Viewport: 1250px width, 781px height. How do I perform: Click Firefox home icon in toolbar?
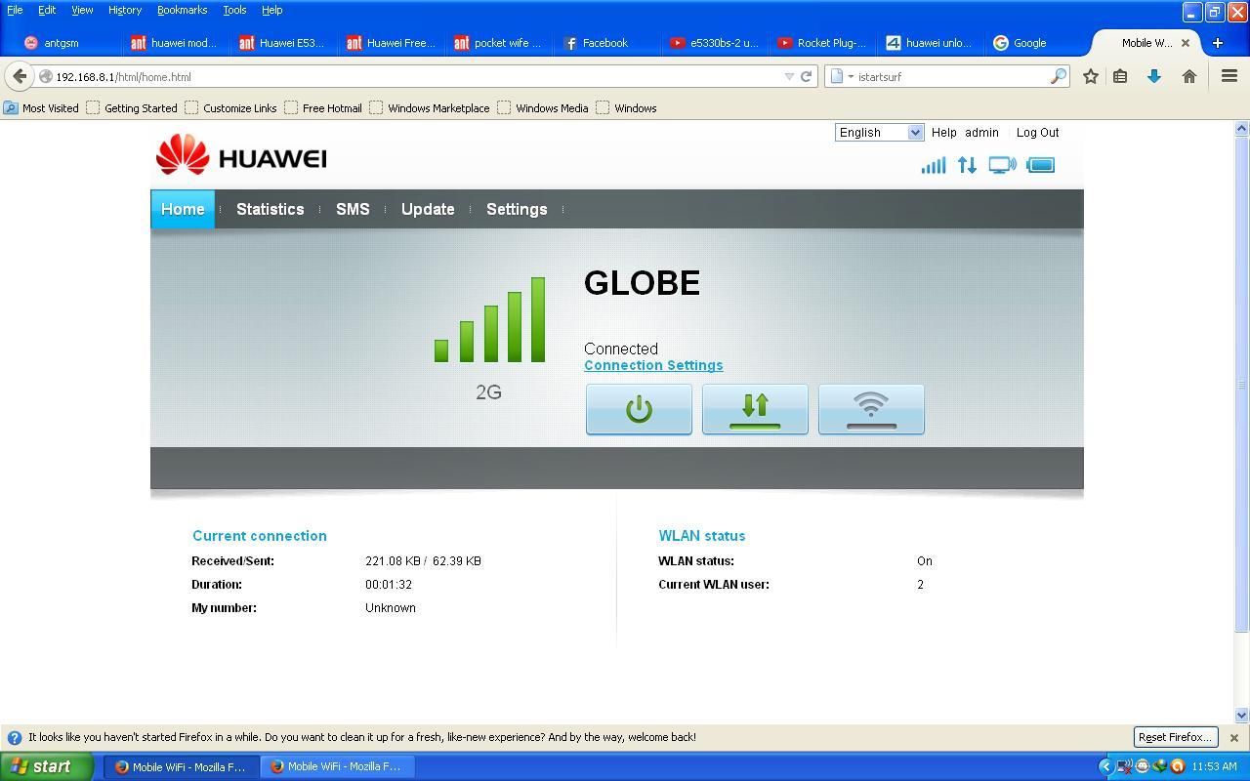pyautogui.click(x=1188, y=76)
